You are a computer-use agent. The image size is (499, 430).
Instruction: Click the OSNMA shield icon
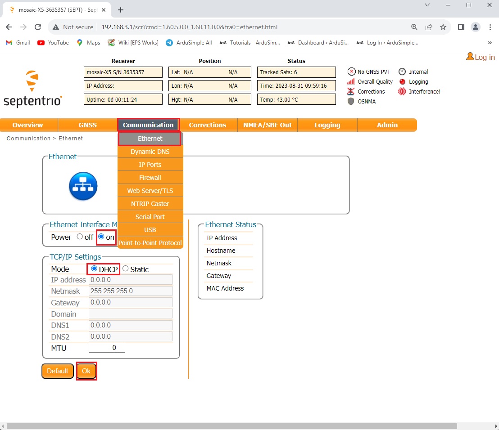click(x=351, y=101)
